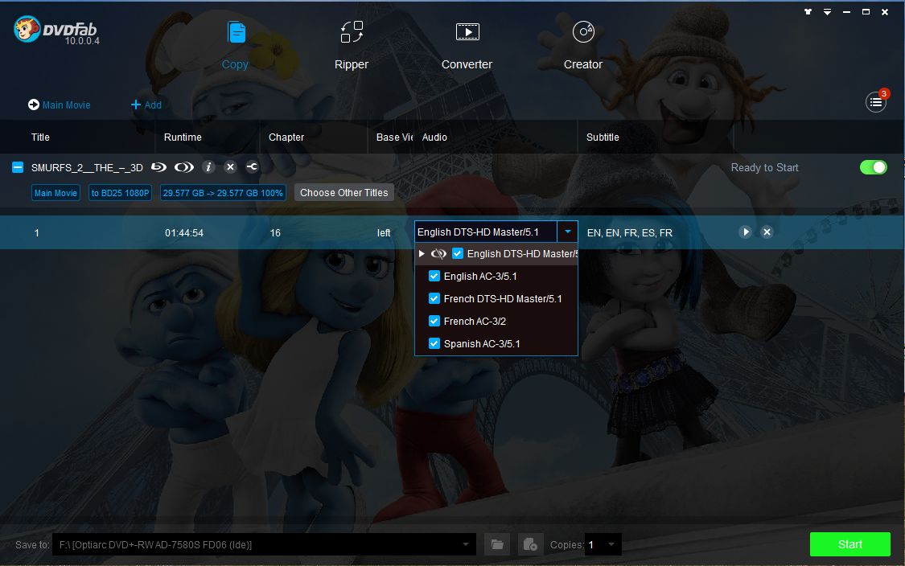Toggle the preview eye icon for English DTS-HD

(438, 254)
